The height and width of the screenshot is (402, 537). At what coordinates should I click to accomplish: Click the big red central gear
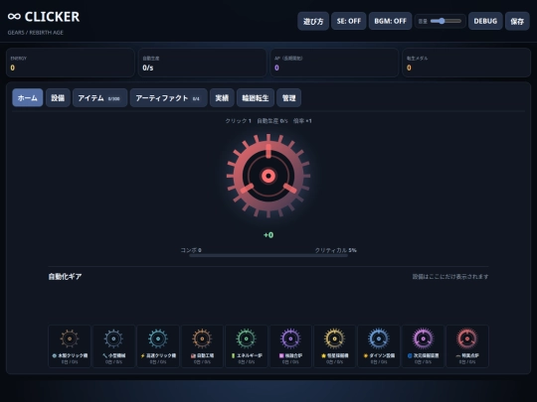(268, 176)
